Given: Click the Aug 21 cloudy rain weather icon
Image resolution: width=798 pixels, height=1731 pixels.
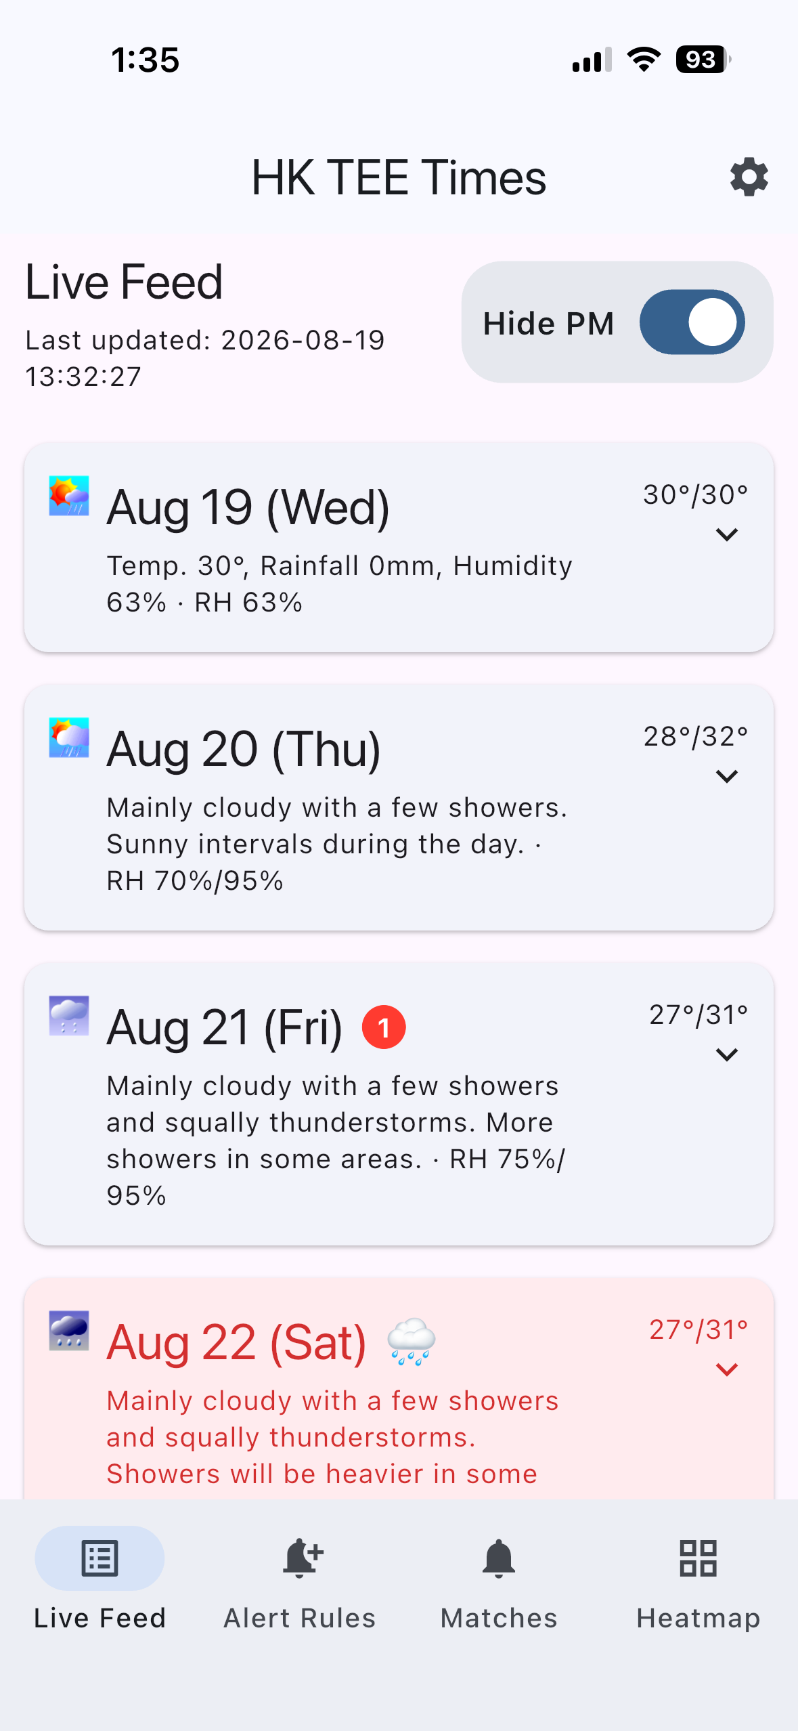Looking at the screenshot, I should tap(69, 1016).
